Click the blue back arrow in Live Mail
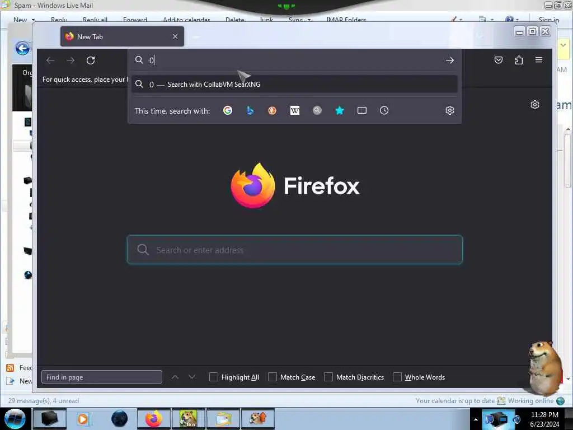573x430 pixels. 22,48
